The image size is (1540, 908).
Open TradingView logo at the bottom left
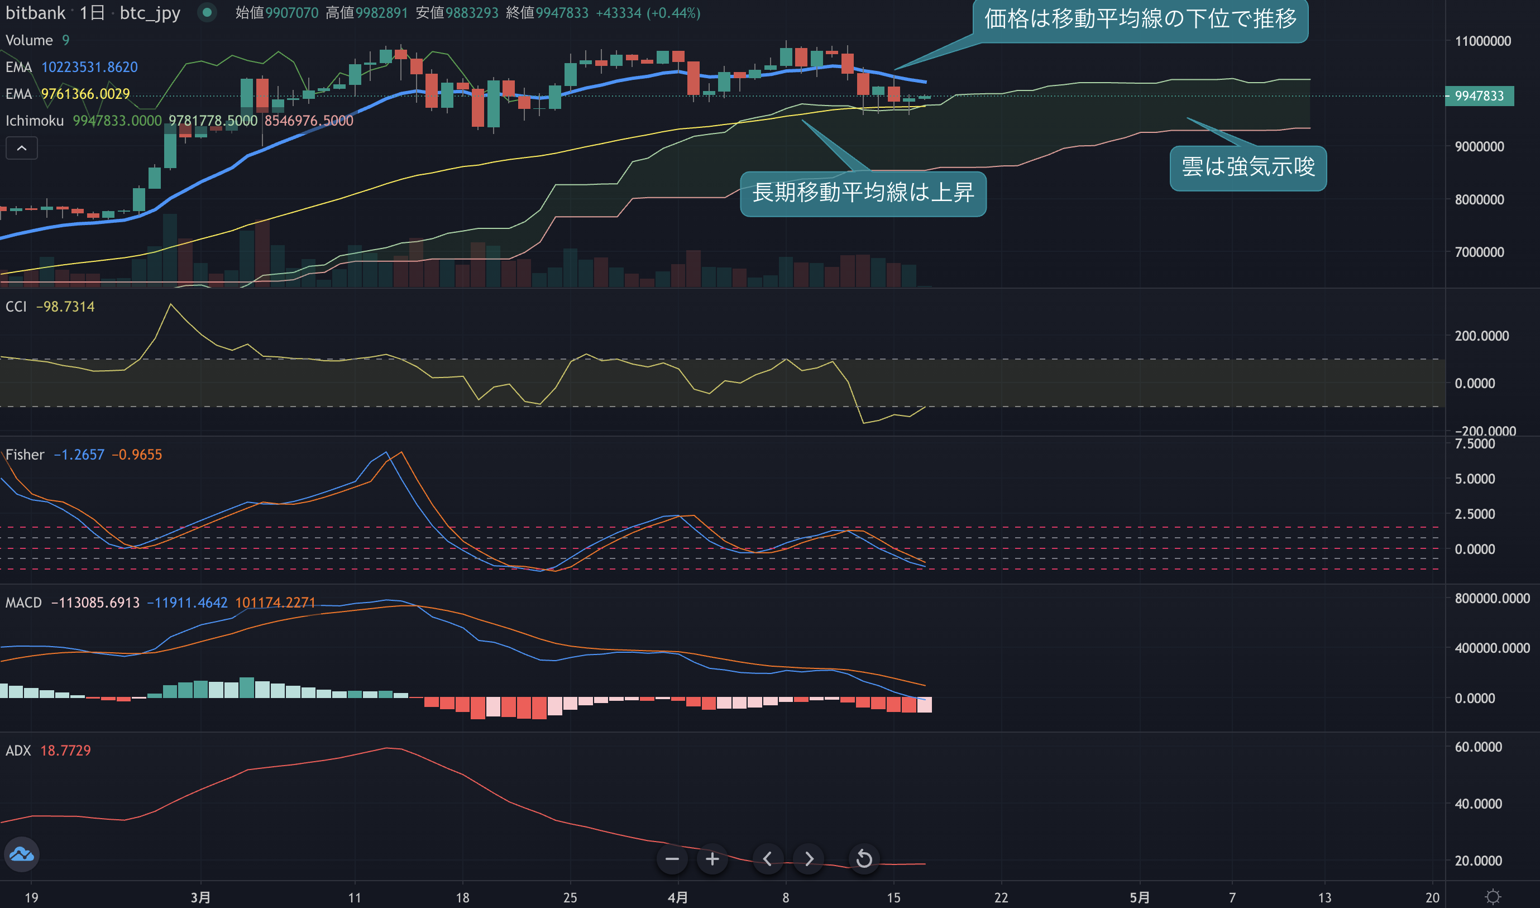(22, 854)
